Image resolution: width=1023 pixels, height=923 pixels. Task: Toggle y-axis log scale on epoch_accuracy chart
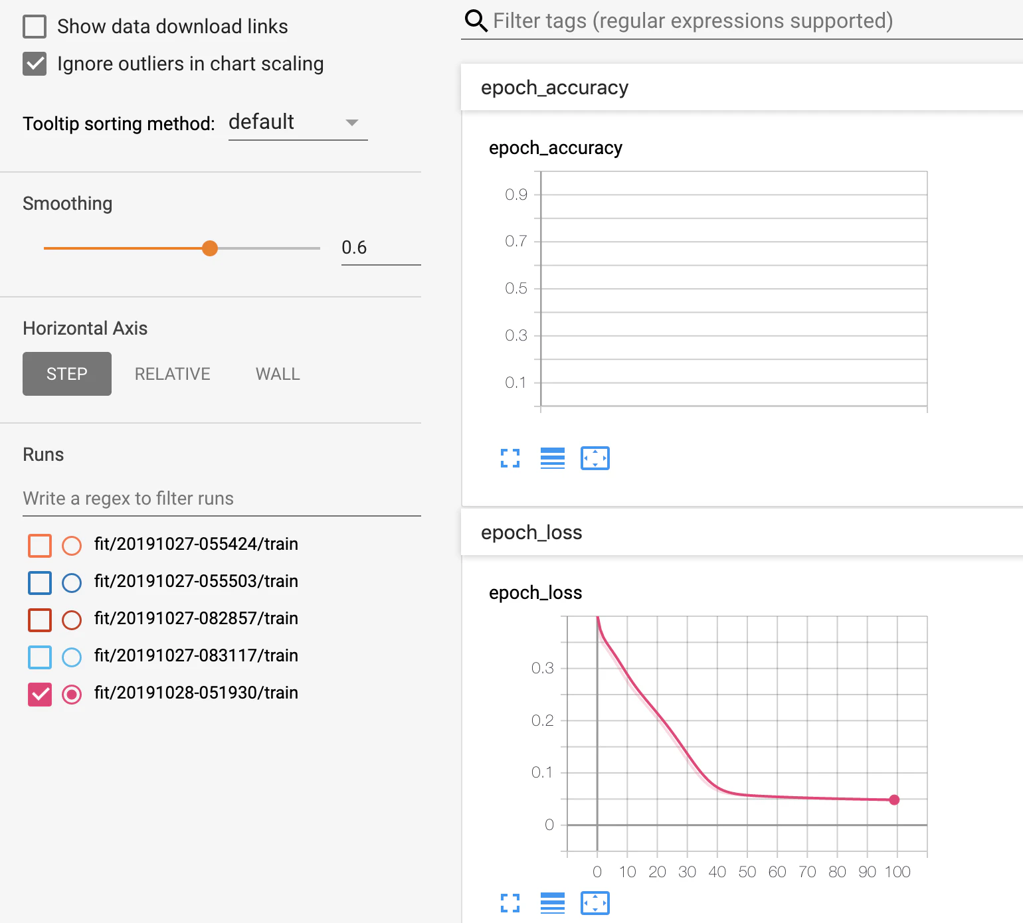point(553,458)
